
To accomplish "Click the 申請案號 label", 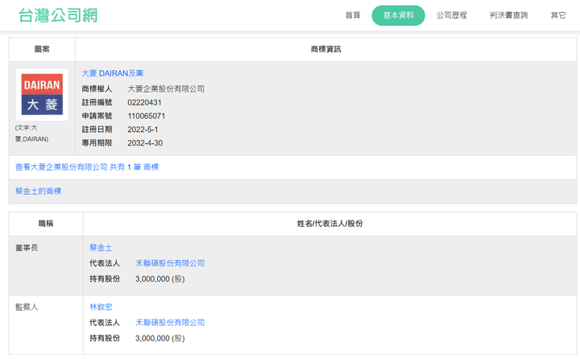I will (x=97, y=116).
